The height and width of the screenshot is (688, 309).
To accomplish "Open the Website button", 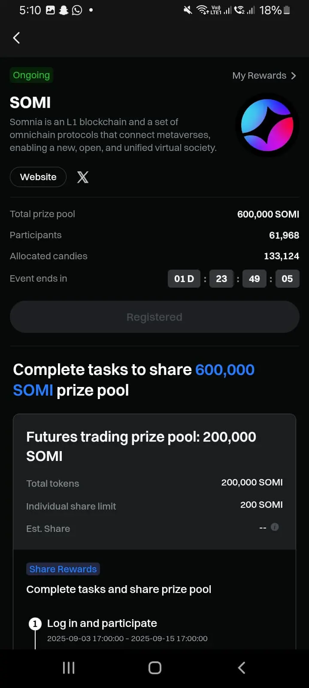I will point(38,177).
